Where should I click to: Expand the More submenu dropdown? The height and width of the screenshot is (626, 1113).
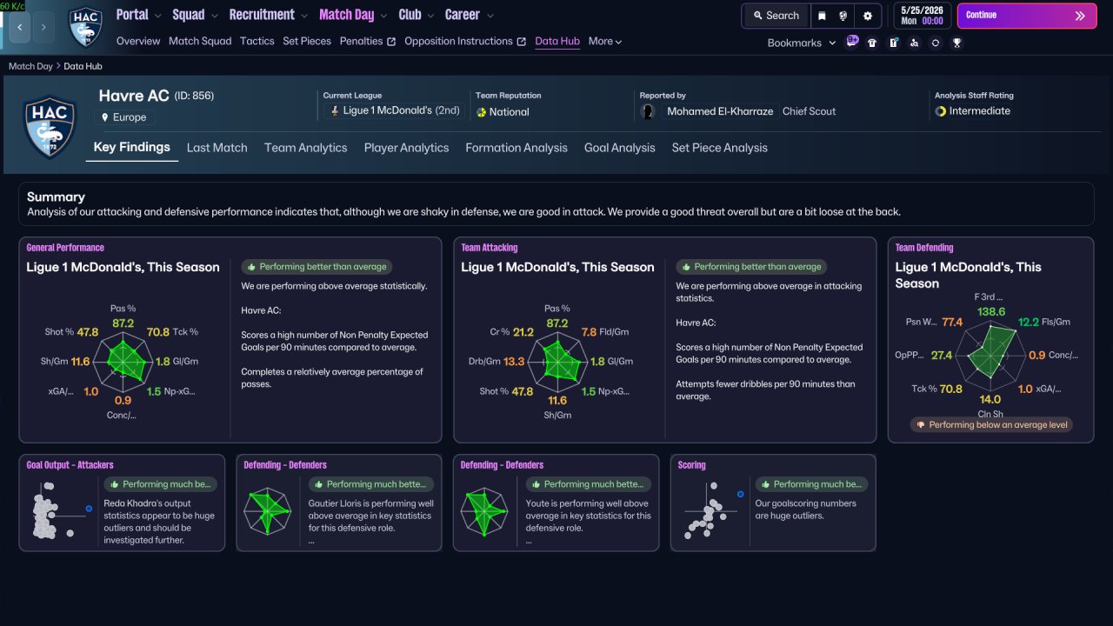coord(605,41)
